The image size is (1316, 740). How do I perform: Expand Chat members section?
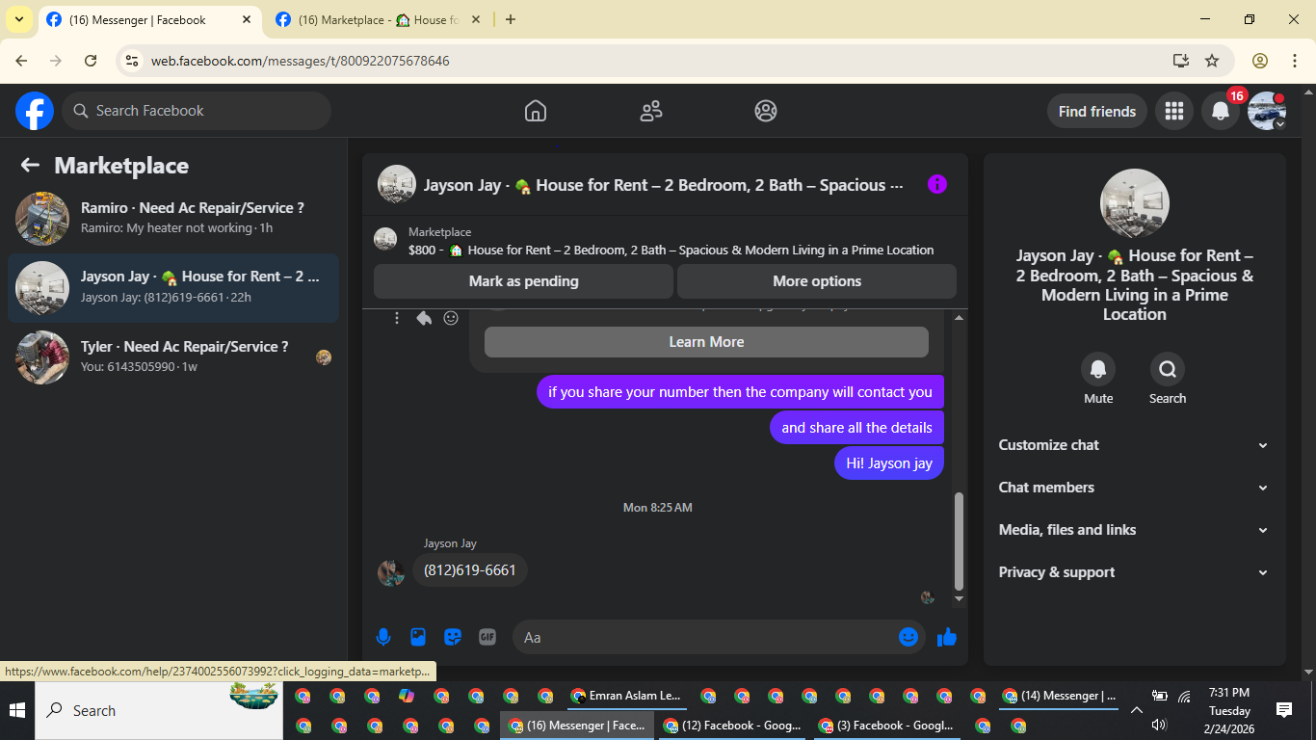[1134, 488]
